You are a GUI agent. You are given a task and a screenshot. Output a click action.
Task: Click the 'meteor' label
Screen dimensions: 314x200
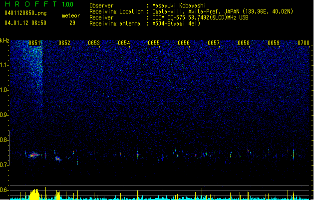tap(71, 15)
